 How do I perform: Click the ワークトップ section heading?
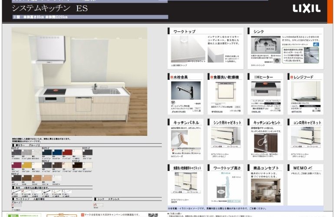click(x=184, y=32)
